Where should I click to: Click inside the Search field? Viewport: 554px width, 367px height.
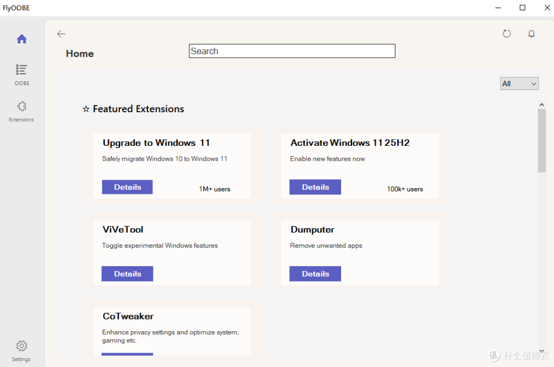point(292,51)
